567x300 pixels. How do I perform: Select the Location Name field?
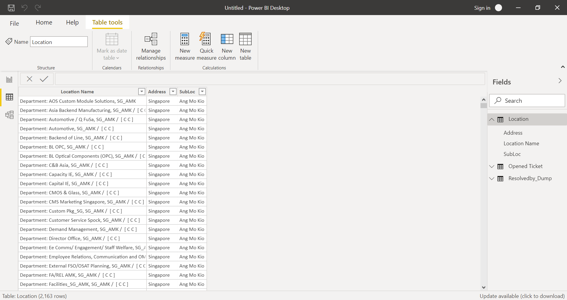521,144
